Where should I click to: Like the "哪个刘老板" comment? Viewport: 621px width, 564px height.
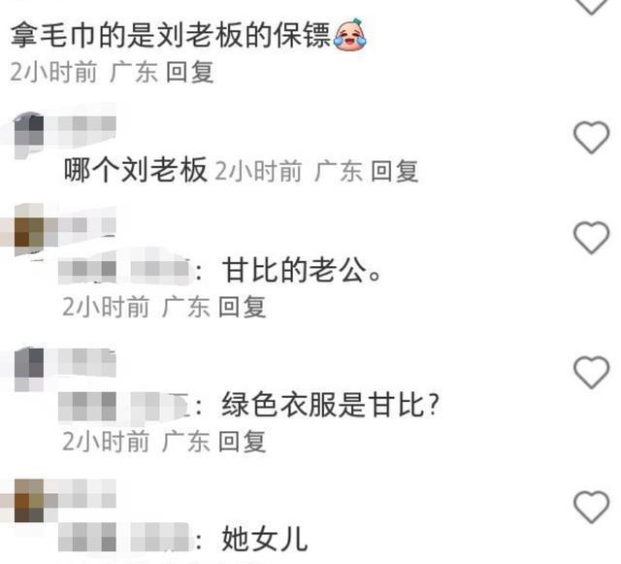591,137
